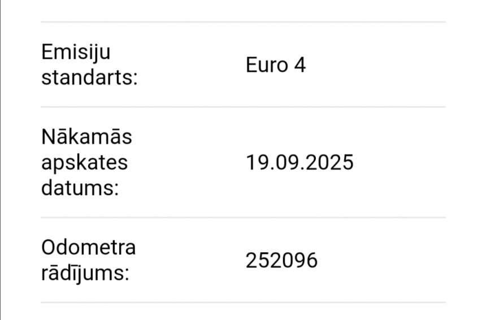Click the word Emisiju
Viewport: 486px width, 320px height.
[x=76, y=53]
